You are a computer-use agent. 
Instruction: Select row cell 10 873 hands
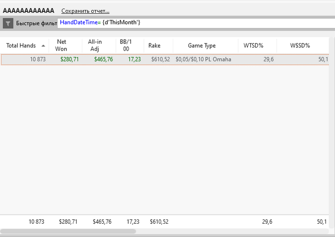pos(38,59)
